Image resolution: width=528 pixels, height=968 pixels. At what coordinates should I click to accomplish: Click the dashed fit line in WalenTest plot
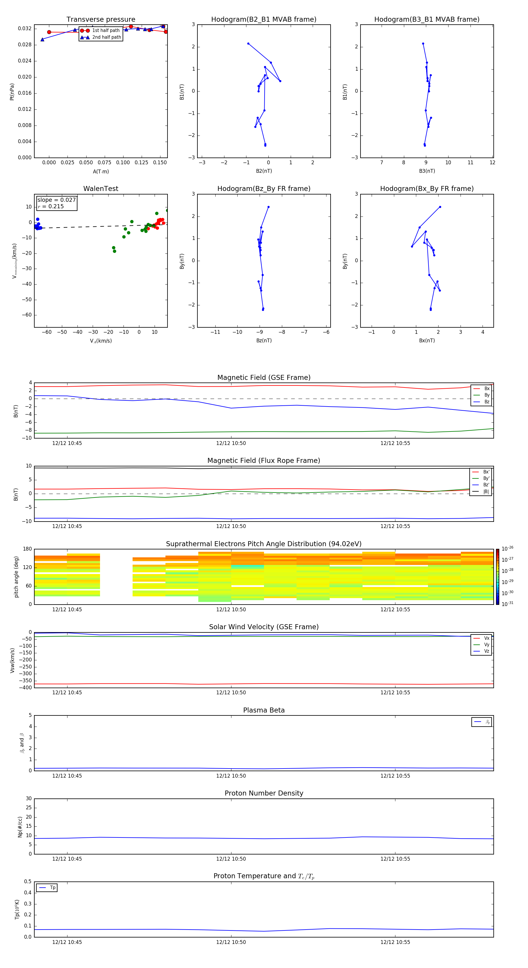101,226
